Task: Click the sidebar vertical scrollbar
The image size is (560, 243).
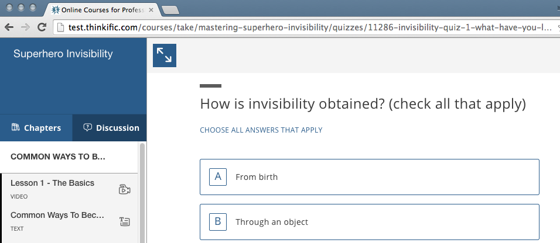Action: tap(142, 192)
